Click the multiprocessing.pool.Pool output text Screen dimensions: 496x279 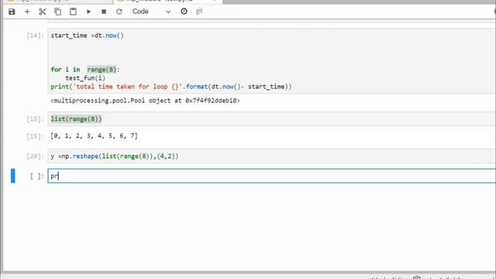click(x=145, y=101)
